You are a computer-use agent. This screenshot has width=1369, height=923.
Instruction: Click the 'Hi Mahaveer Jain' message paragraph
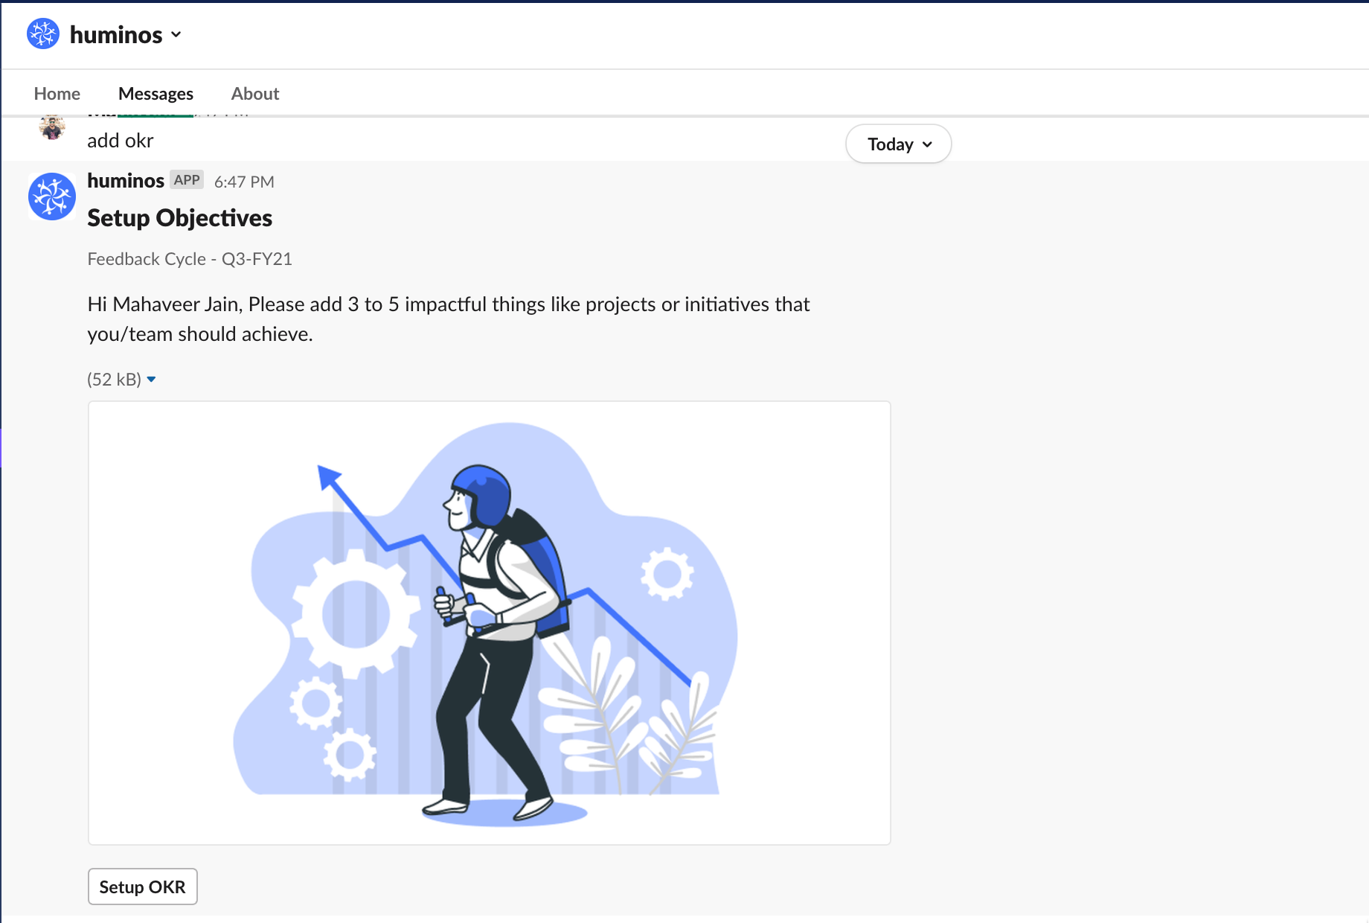coord(449,319)
